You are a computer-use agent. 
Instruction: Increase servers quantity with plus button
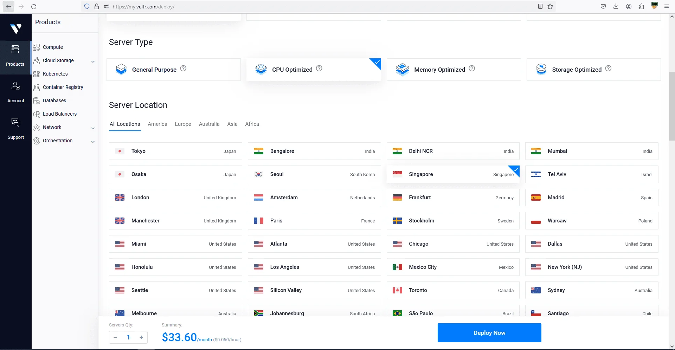point(141,337)
